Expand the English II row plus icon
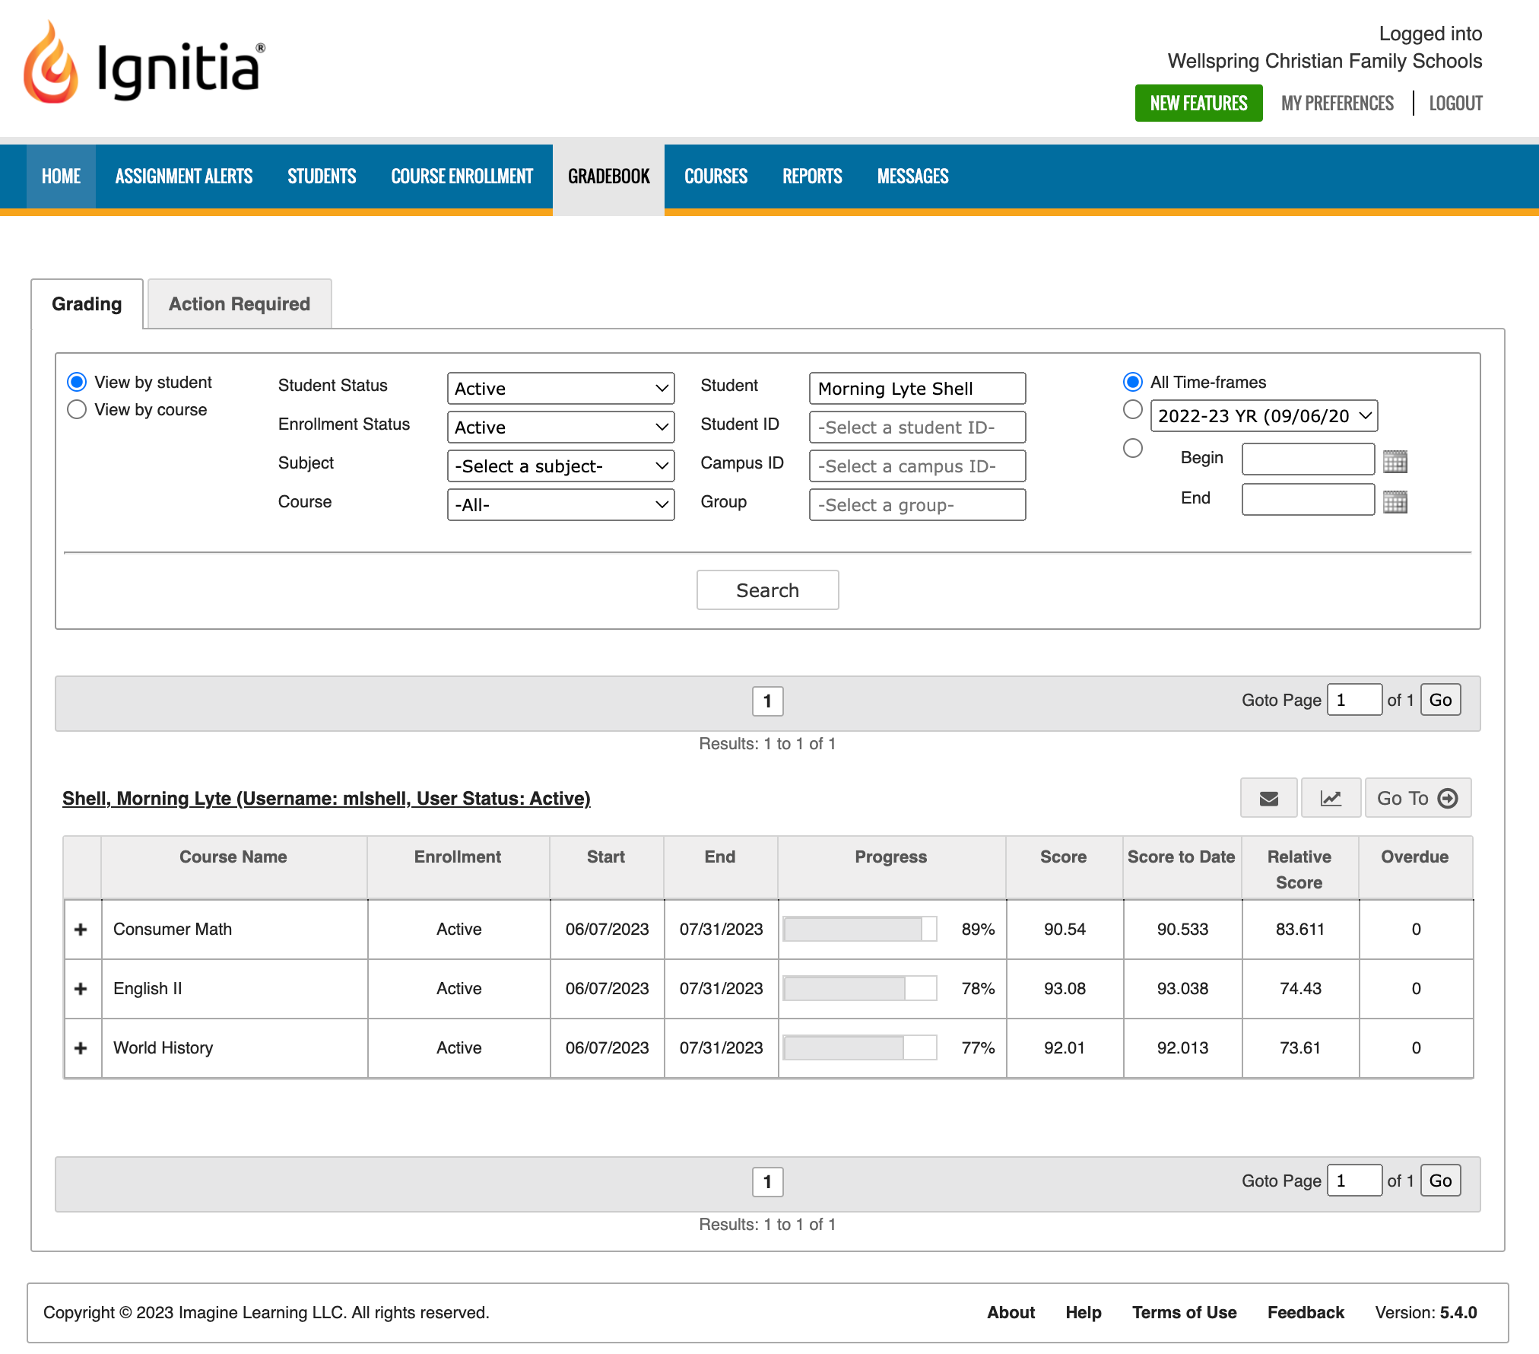 [81, 988]
